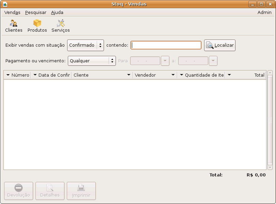Sort by the Vendedor column header
The image size is (276, 204).
pos(155,75)
